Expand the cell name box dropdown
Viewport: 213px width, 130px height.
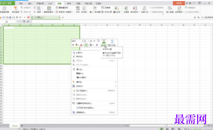(x=16, y=21)
